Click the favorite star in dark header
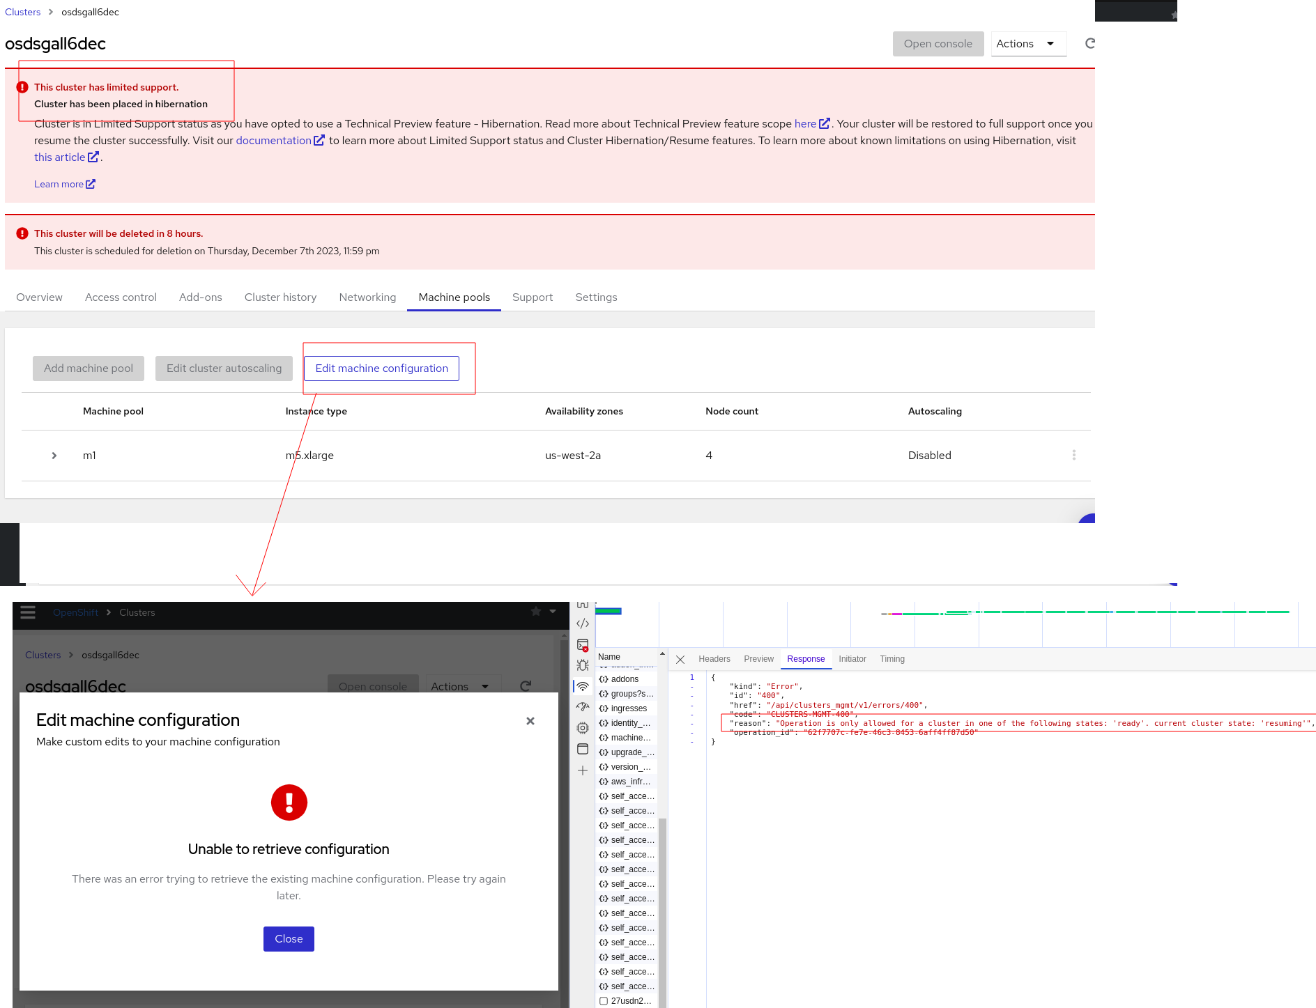The width and height of the screenshot is (1316, 1008). (536, 611)
